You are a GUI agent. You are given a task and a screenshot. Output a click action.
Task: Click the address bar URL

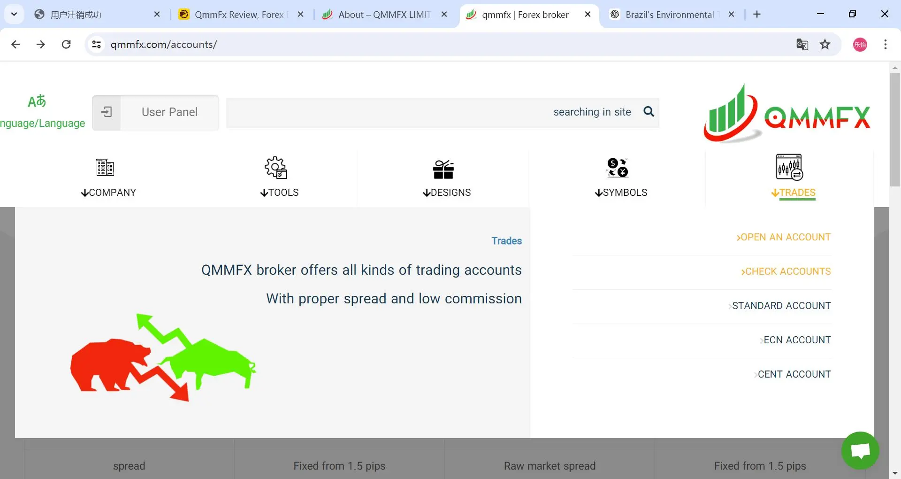pos(164,45)
